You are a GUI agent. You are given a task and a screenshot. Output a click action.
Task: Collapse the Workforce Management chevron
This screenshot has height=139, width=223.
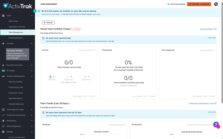32,76
